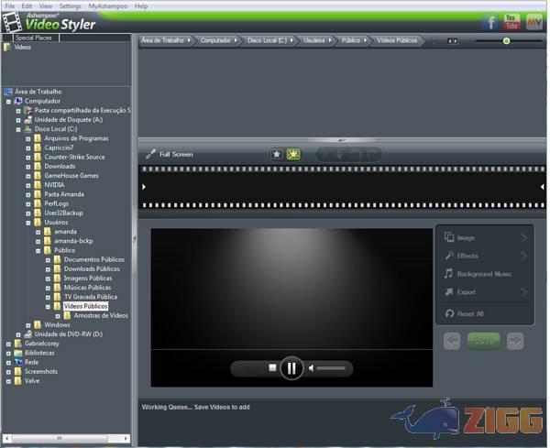Click the back arrow button beside Save
This screenshot has height=448, width=550.
[452, 341]
